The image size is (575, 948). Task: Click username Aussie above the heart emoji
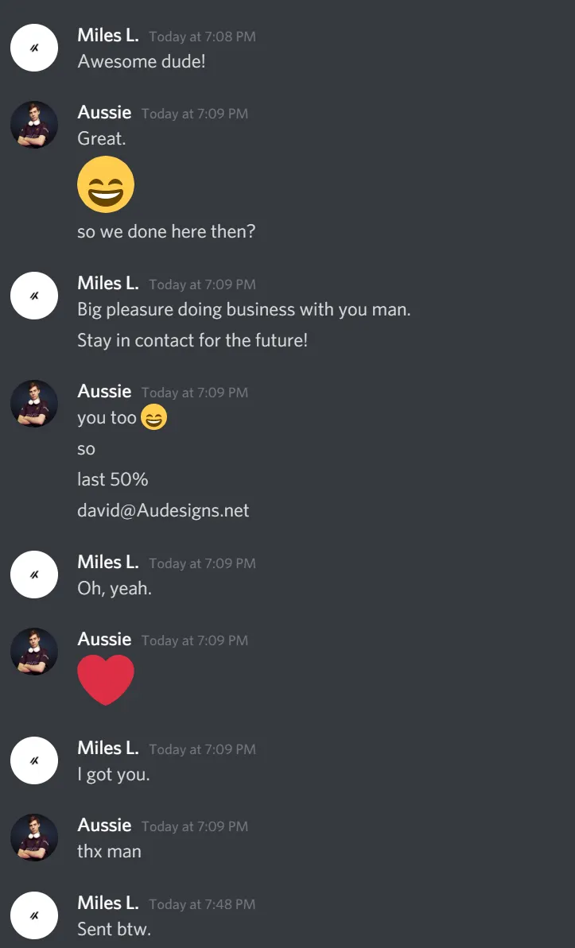pyautogui.click(x=104, y=639)
